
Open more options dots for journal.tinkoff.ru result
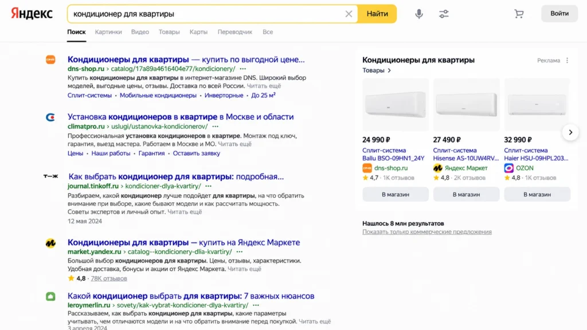(x=209, y=186)
